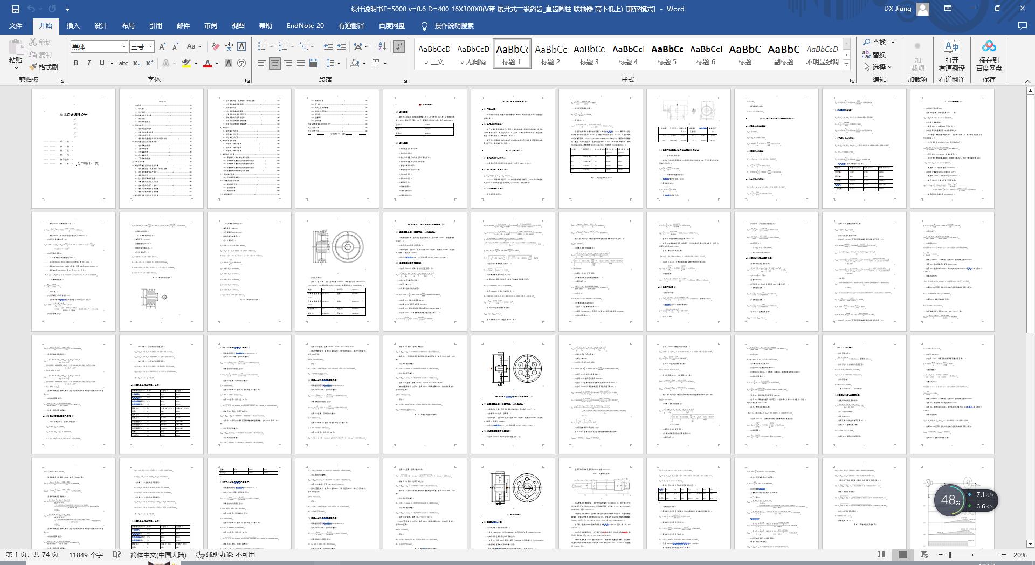The height and width of the screenshot is (565, 1035).
Task: Click the 替换 (Replace) button
Action: [874, 54]
